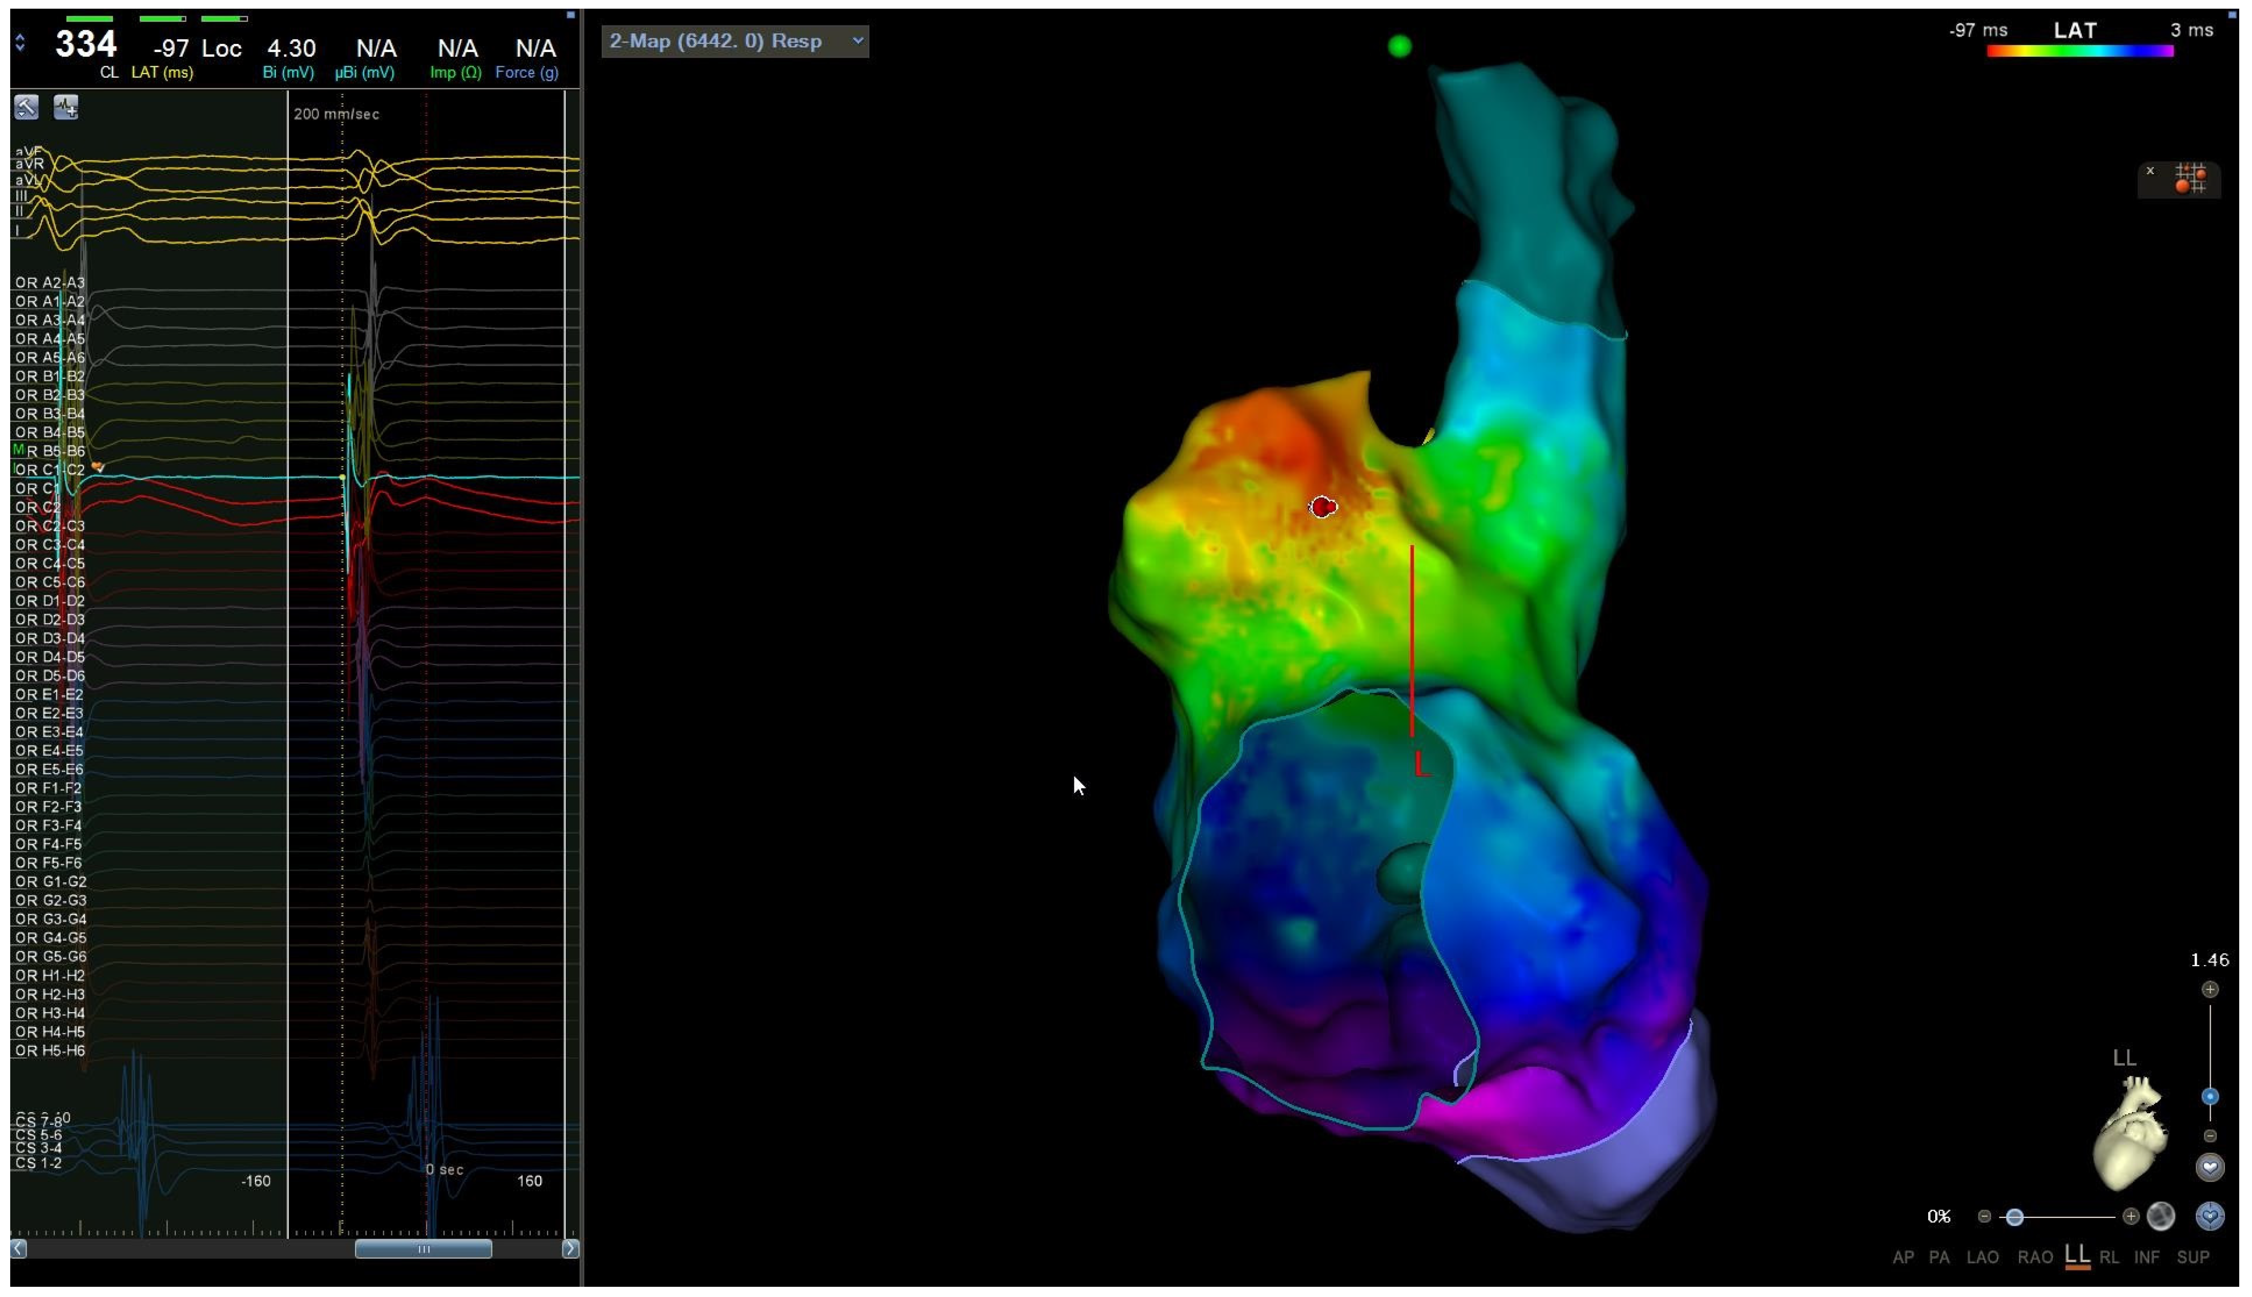Close the small grid points panel

click(2149, 171)
